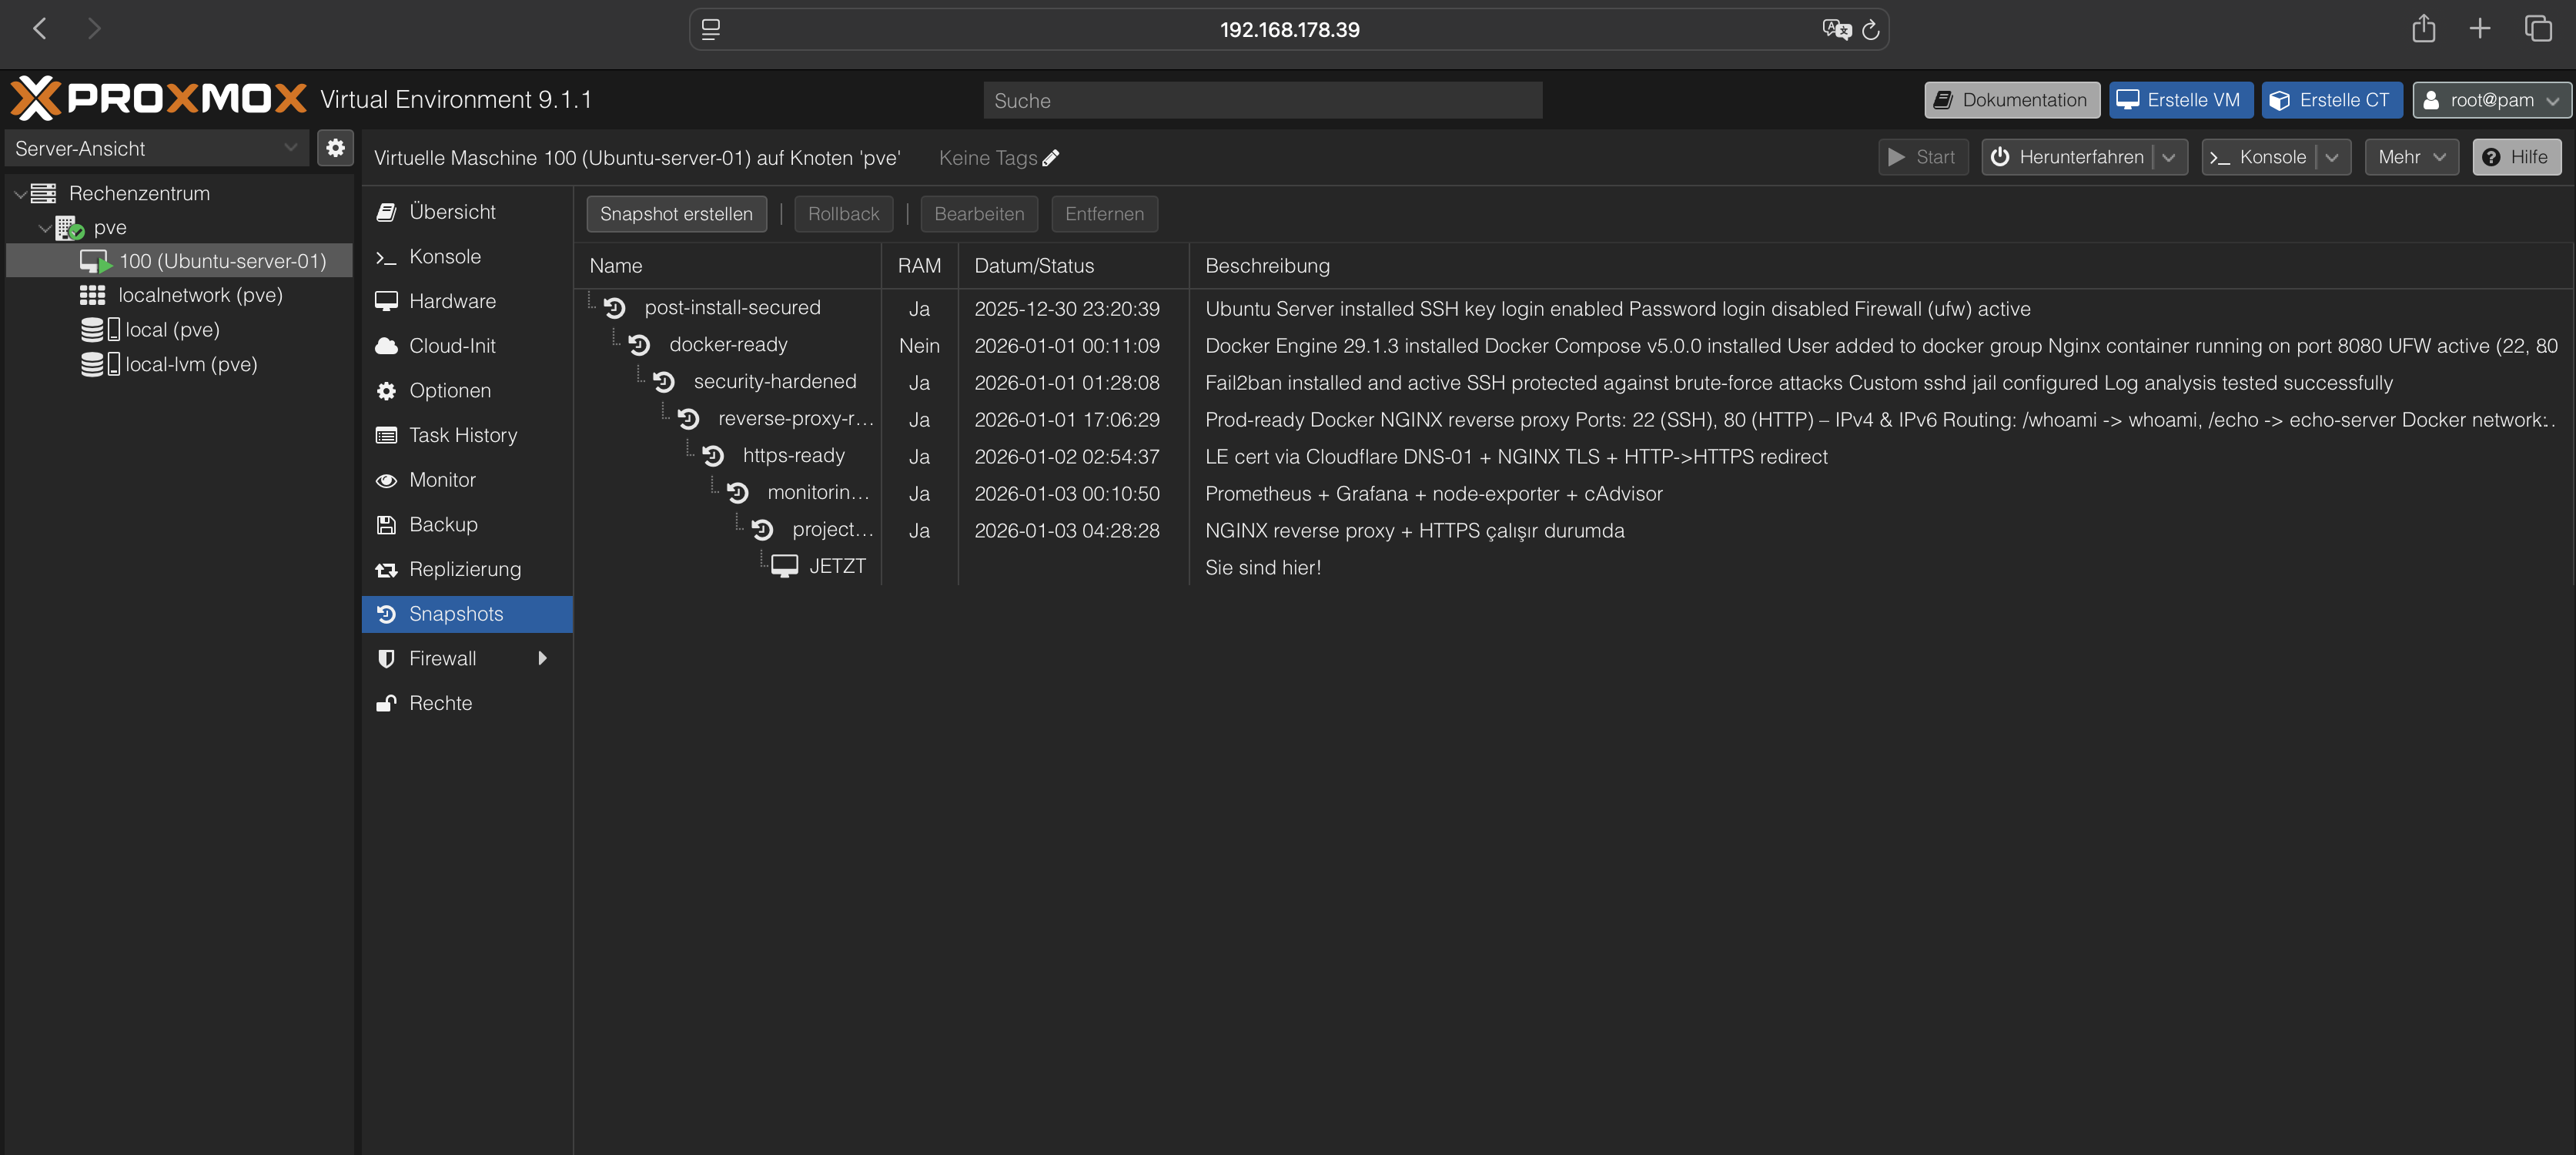Open Task History panel icon
Screen dimensions: 2576x1155
point(387,434)
